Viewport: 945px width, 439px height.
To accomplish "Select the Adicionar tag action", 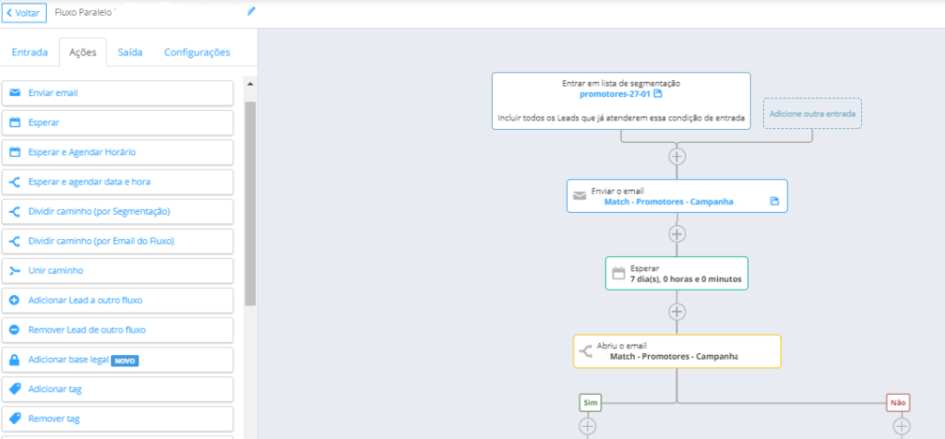I will tap(117, 389).
